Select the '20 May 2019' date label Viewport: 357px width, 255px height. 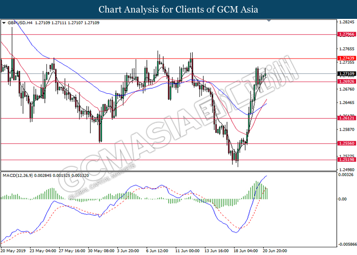(14, 251)
